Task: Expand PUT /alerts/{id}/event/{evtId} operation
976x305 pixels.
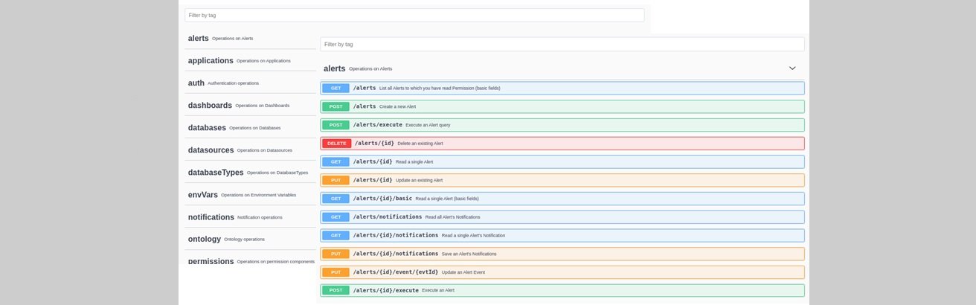Action: pos(562,272)
